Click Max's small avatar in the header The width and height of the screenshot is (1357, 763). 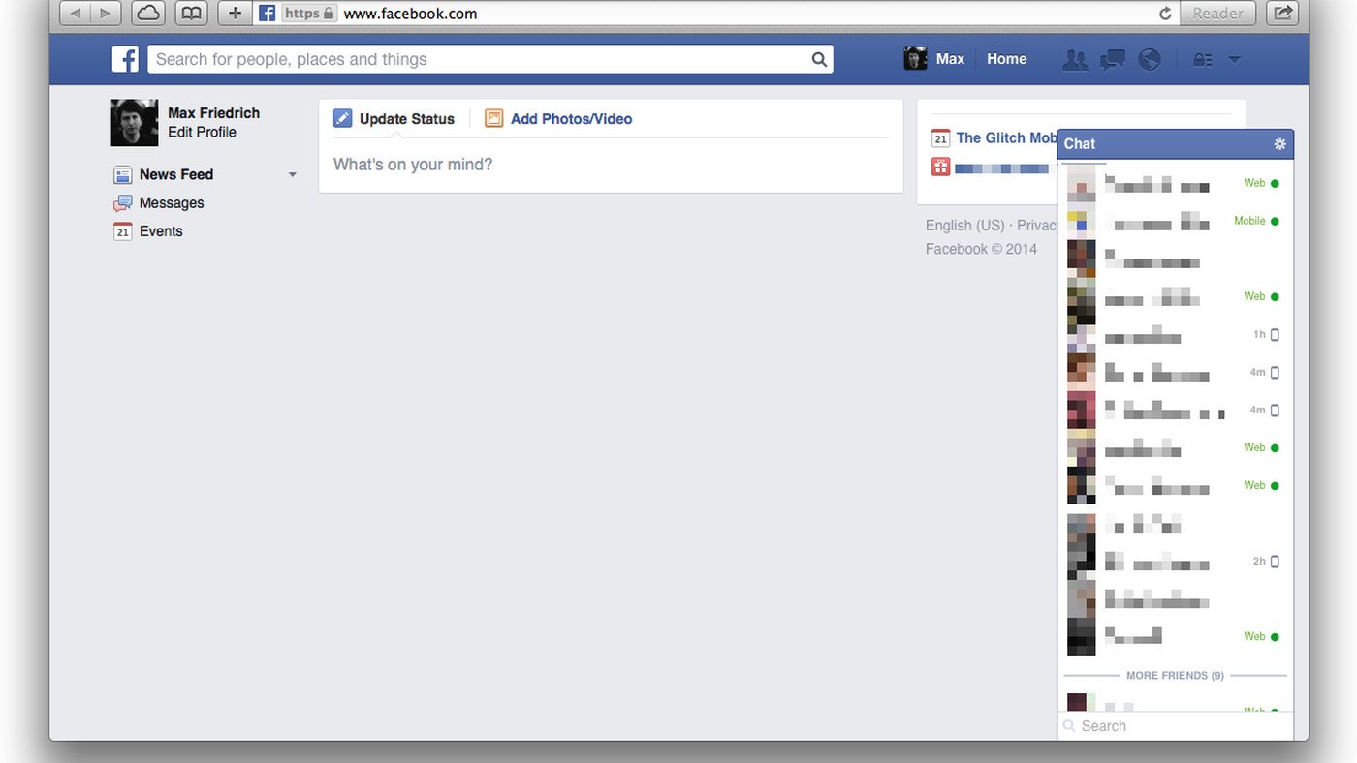coord(915,59)
